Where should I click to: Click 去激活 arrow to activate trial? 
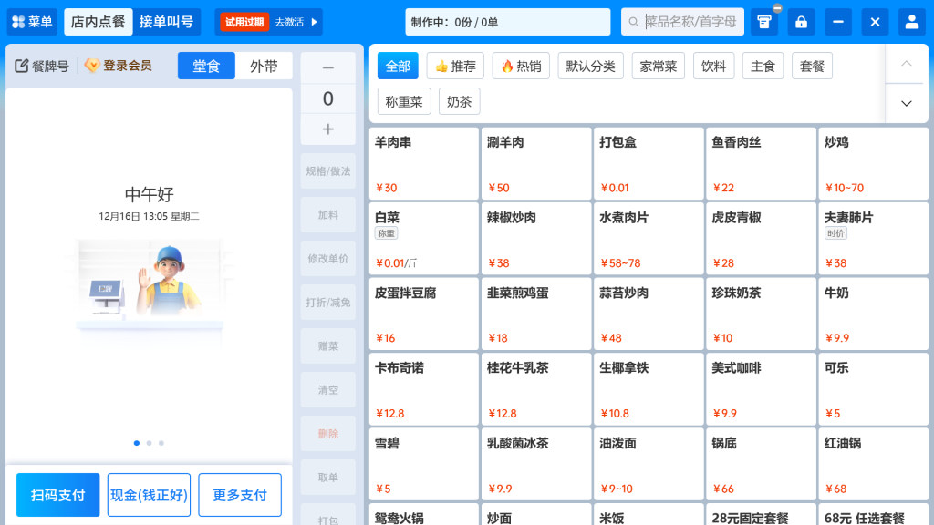315,22
